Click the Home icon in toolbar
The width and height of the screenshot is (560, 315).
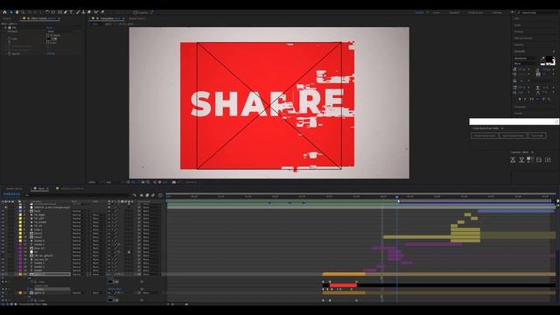click(4, 12)
